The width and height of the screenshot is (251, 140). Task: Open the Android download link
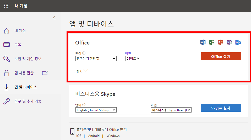94,136
